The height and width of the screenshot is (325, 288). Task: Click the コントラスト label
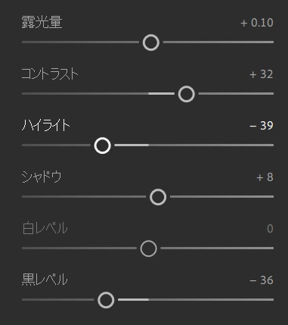point(50,74)
